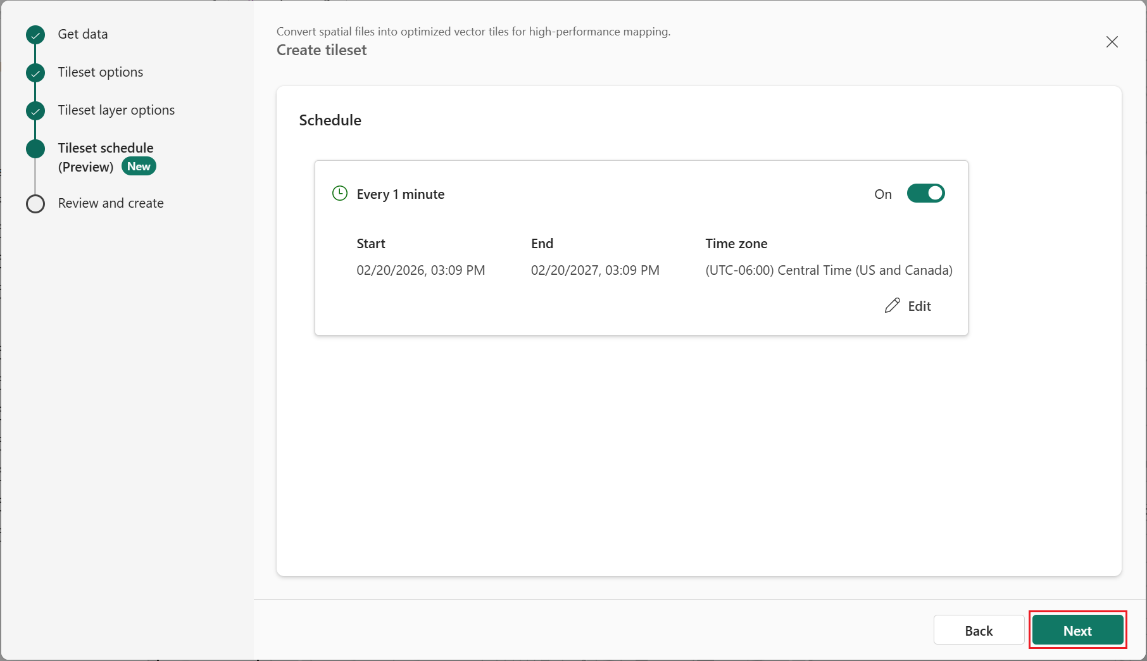Click the Get data step checkmark icon
Image resolution: width=1147 pixels, height=661 pixels.
pyautogui.click(x=35, y=35)
